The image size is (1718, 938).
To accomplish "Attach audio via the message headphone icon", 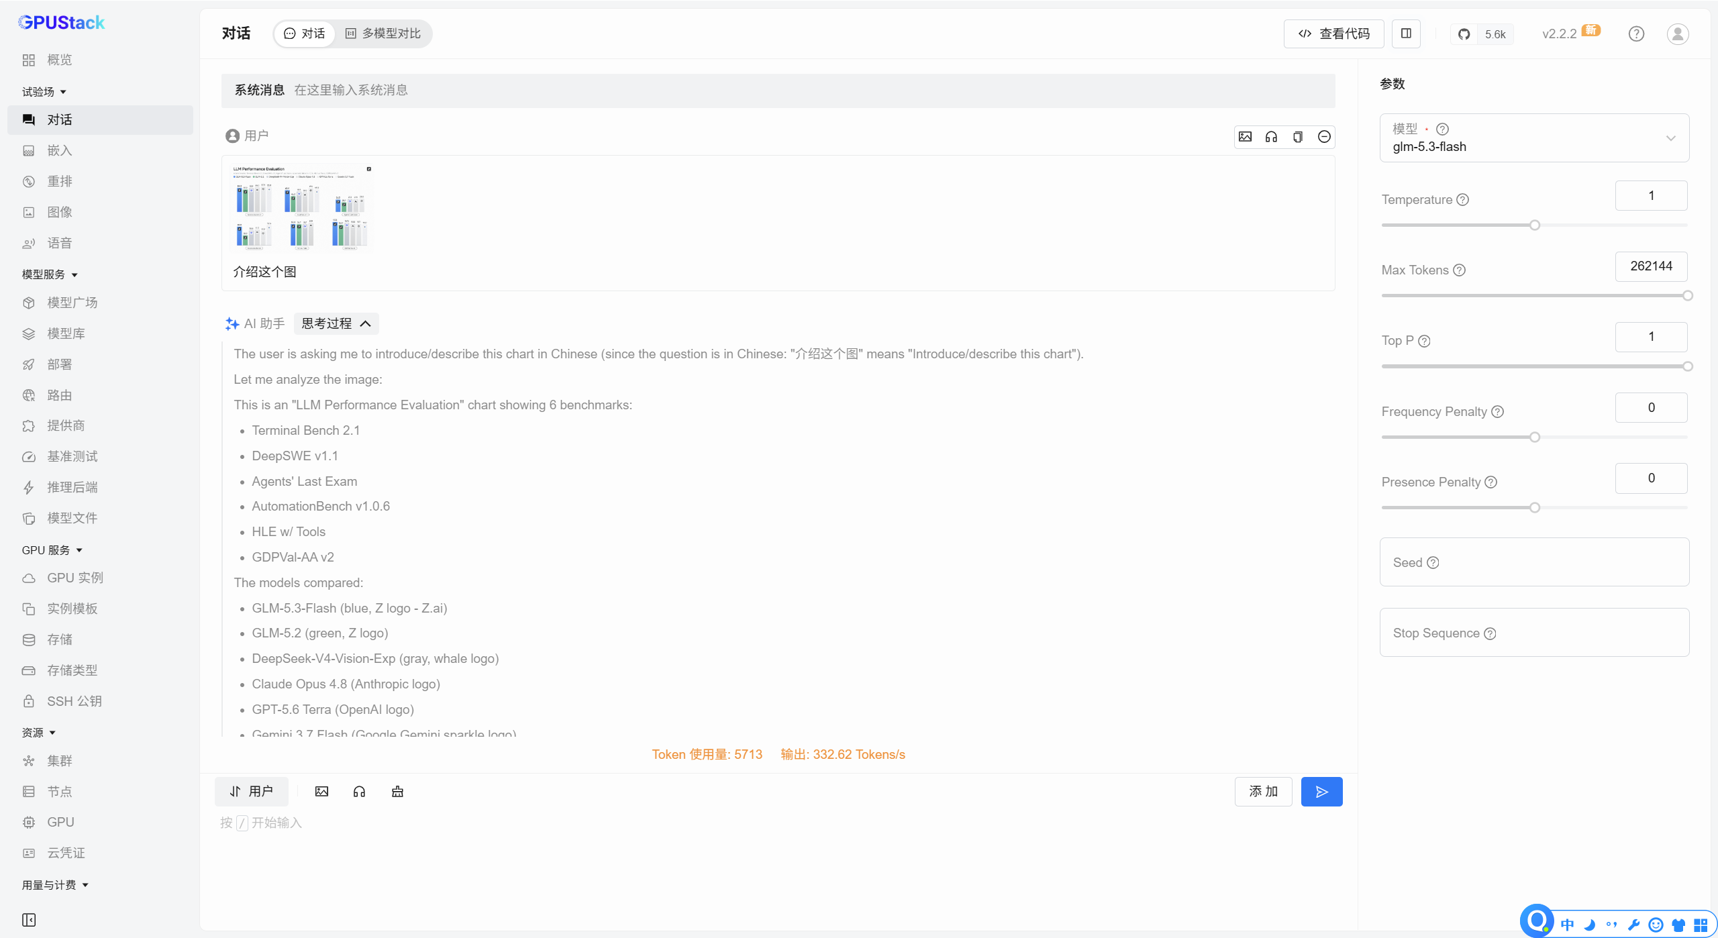I will click(1271, 137).
